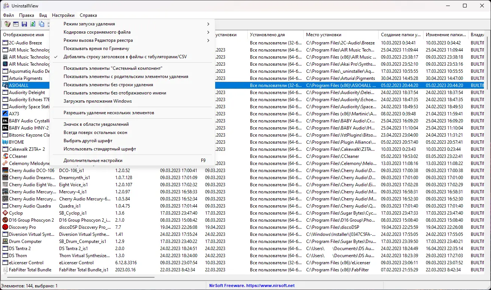Click the "C:\Program Files\discoDSP" path cell

[x=333, y=227]
